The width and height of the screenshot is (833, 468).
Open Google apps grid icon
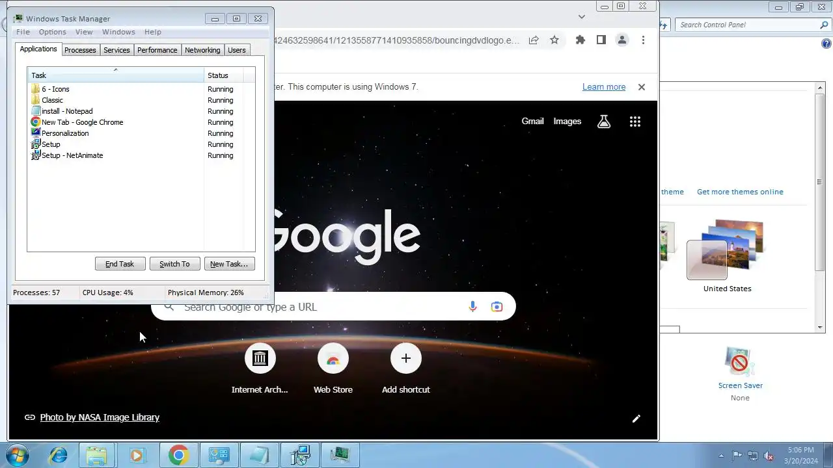635,122
